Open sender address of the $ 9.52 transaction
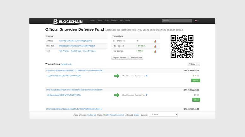245x137 pixels. [x=64, y=95]
